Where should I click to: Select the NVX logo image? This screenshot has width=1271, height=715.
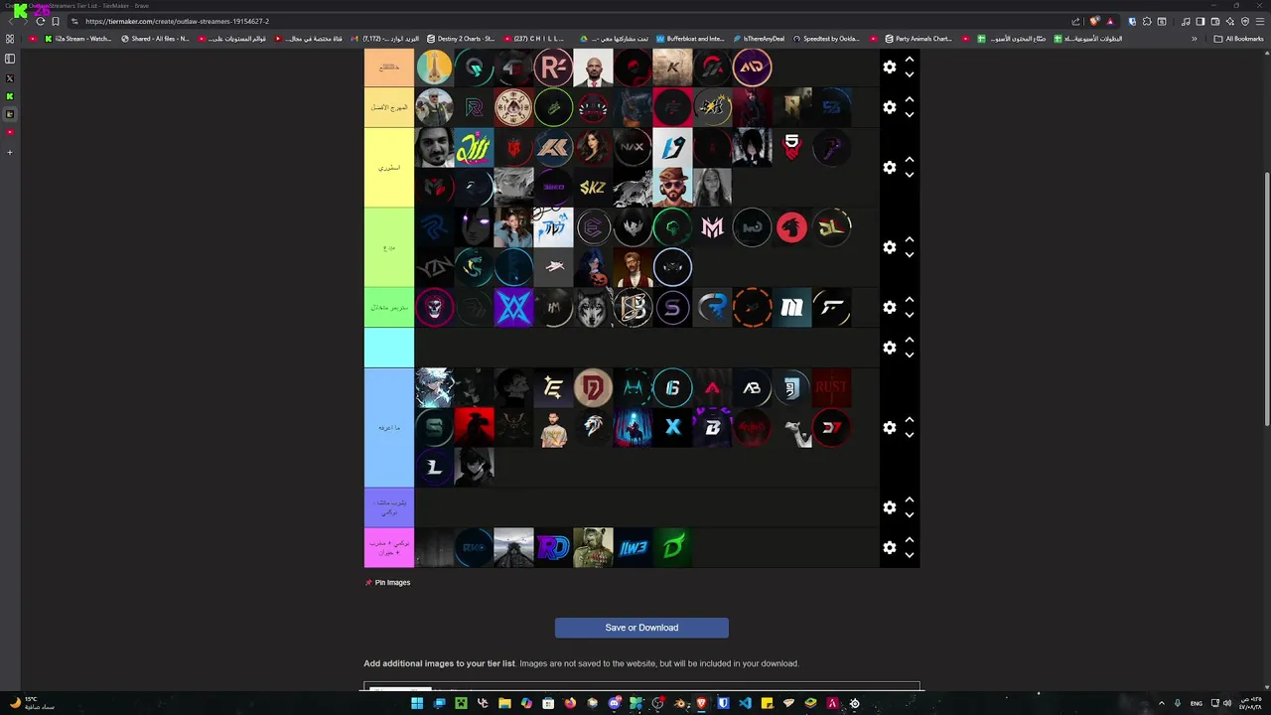click(633, 147)
